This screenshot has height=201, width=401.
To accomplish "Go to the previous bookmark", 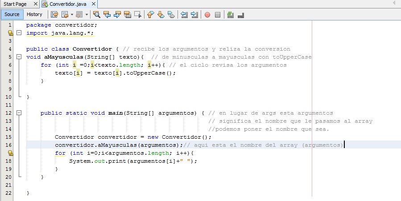I will (x=150, y=14).
